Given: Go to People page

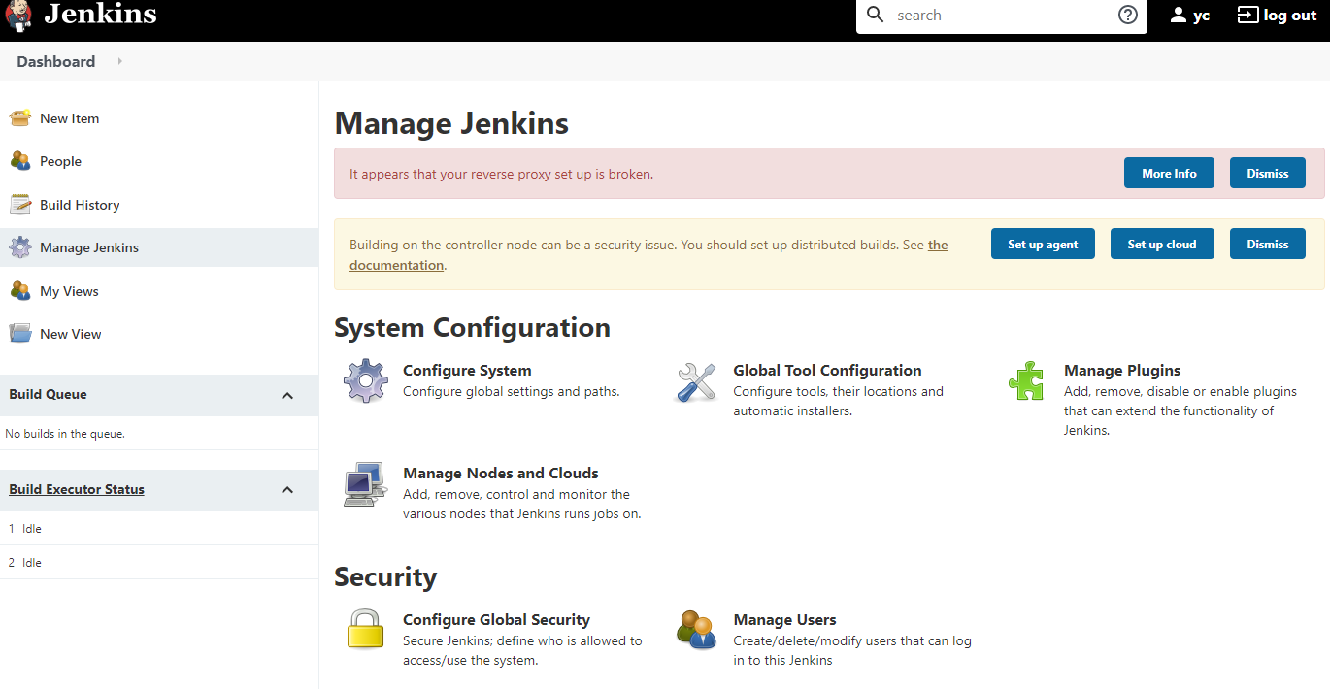Looking at the screenshot, I should pyautogui.click(x=60, y=161).
